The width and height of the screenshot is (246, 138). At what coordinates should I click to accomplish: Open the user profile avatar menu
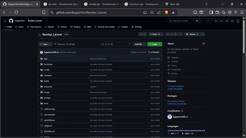[x=238, y=21]
